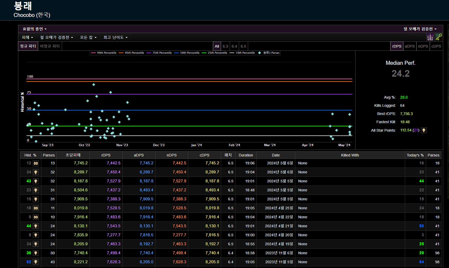Viewport: 449px width, 268px height.
Task: Open the top-right 절 오메가 검증전 dropdown
Action: pos(420,29)
